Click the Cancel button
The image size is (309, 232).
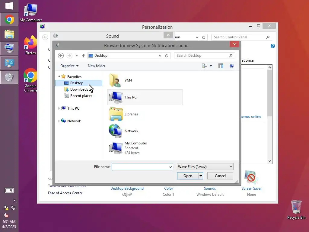220,176
